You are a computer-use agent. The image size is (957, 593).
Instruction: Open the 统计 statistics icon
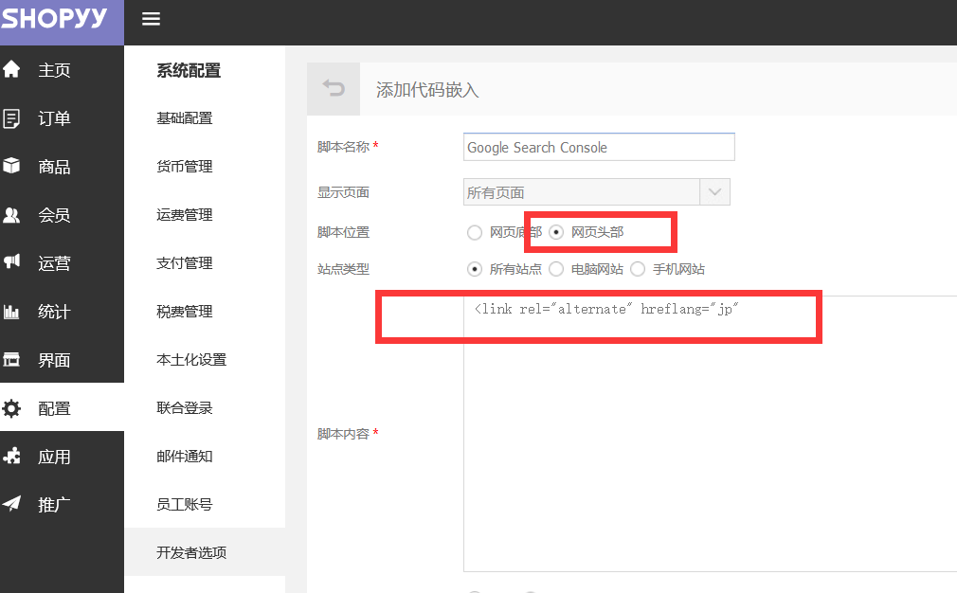[11, 311]
